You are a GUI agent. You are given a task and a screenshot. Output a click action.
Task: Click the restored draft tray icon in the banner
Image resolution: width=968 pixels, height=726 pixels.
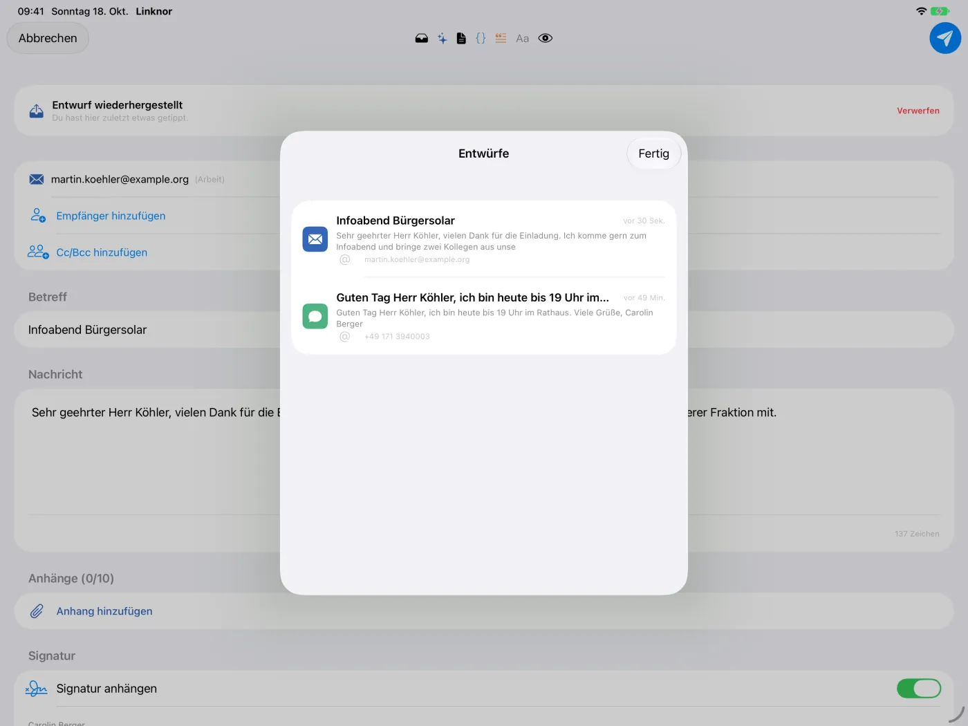[37, 111]
